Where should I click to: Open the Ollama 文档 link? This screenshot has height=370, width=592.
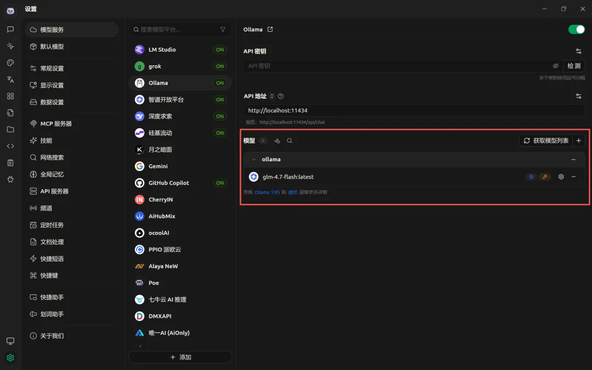click(x=267, y=192)
